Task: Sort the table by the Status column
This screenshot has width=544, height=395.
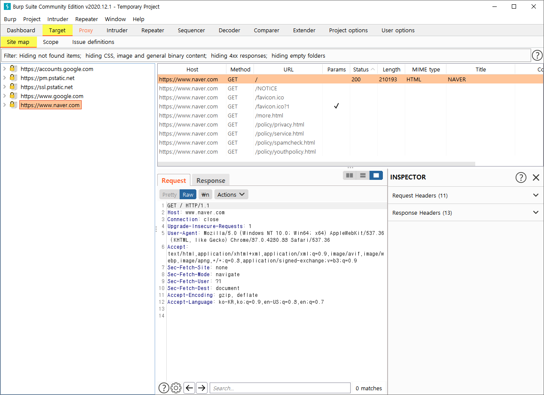Action: click(364, 69)
